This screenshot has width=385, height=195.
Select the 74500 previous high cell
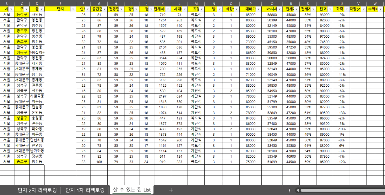[x=324, y=42]
